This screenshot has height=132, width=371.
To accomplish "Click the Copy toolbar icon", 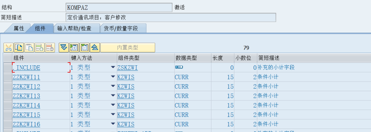I will tap(19, 47).
